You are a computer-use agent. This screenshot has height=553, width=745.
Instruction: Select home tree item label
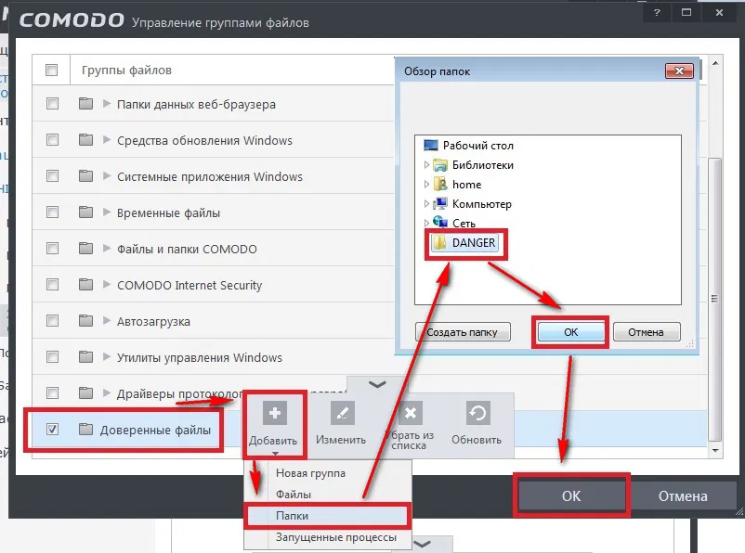[x=466, y=184]
